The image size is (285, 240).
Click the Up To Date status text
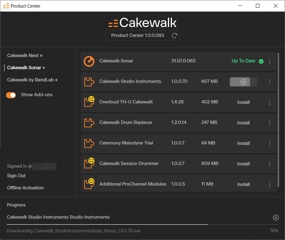coord(243,61)
